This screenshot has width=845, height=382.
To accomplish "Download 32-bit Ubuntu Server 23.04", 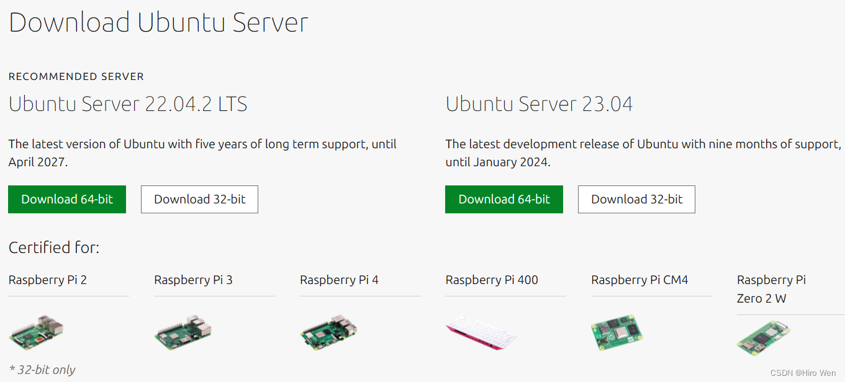I will (636, 199).
